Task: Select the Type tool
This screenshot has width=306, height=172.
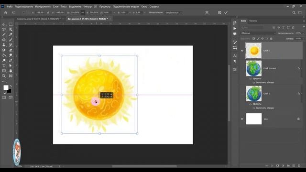Action: [x=4, y=66]
